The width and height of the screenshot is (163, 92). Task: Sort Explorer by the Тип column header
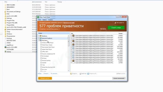pyautogui.click(x=46, y=2)
